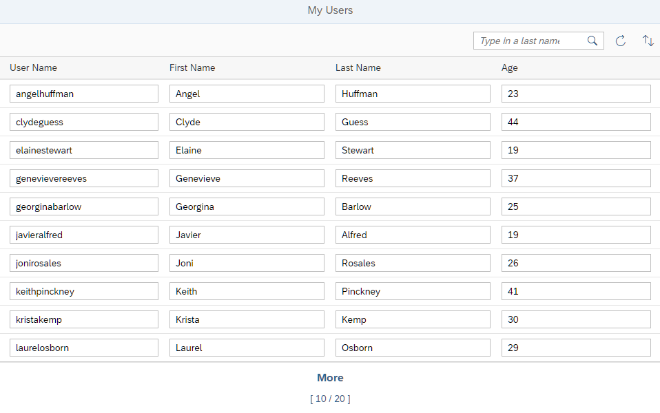Click the search magnifier icon
This screenshot has width=660, height=413.
pyautogui.click(x=592, y=41)
